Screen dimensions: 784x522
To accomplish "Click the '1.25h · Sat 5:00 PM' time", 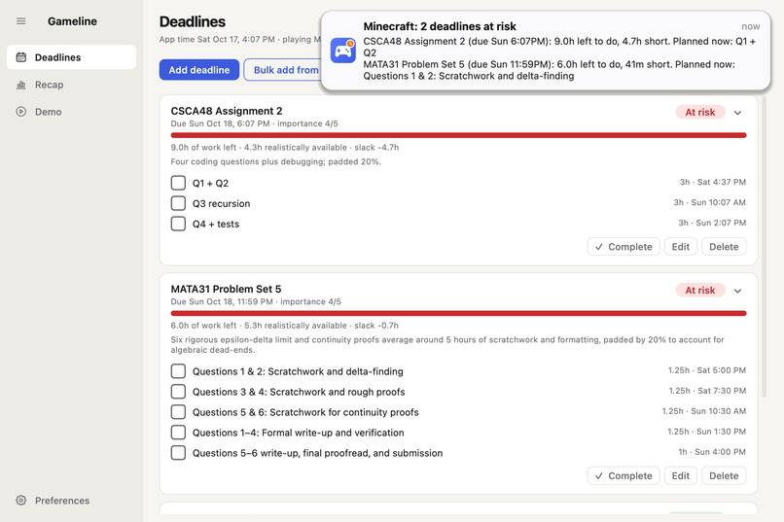I will (706, 370).
